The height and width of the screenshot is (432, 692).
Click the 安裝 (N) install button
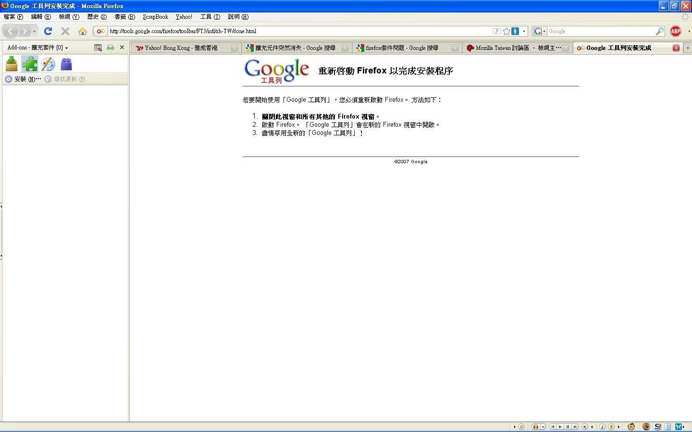pos(23,79)
